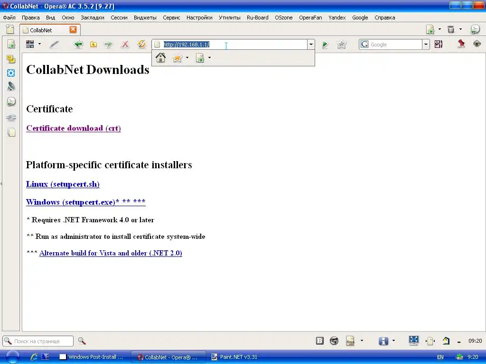Open the Сервис menu
The width and height of the screenshot is (486, 364).
(171, 18)
